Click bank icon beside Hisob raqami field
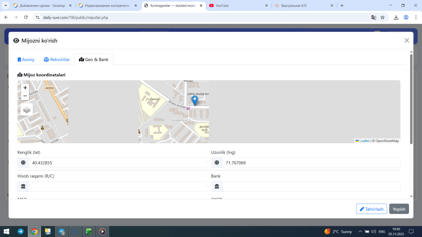The height and width of the screenshot is (237, 422). pyautogui.click(x=23, y=186)
